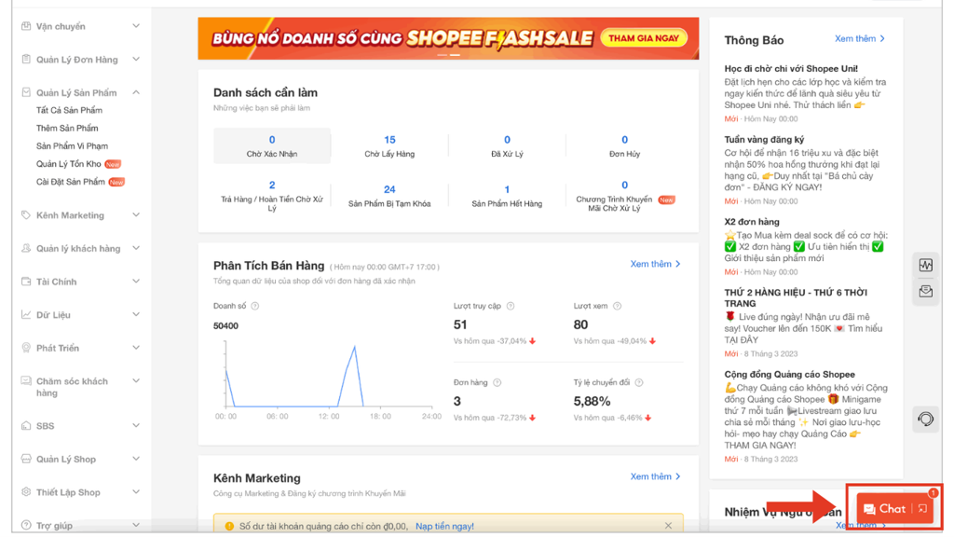Viewport: 954px width, 537px height.
Task: Expand the Vận chuyển sidebar section
Action: tap(136, 26)
